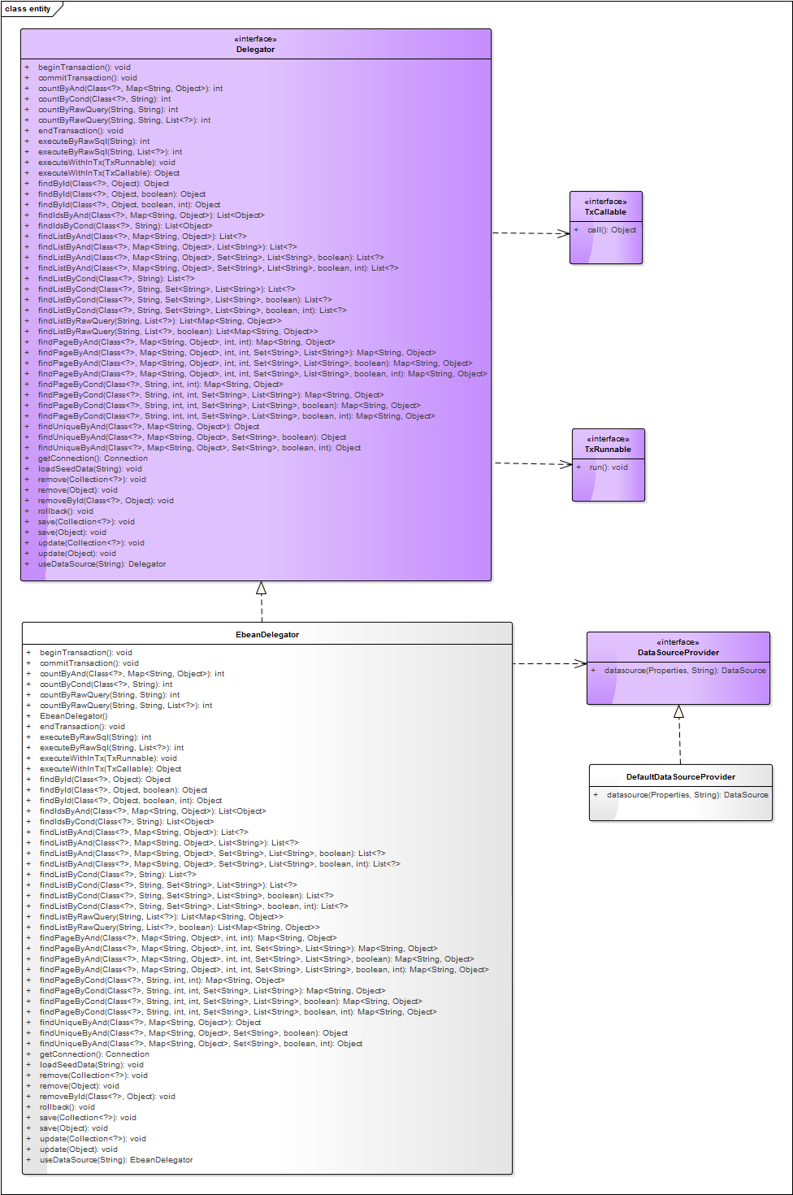Click the realization triangle below DataSourceProvider
The image size is (793, 1195).
point(678,711)
